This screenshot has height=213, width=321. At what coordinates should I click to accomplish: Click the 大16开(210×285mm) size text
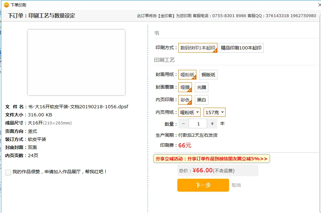point(50,123)
